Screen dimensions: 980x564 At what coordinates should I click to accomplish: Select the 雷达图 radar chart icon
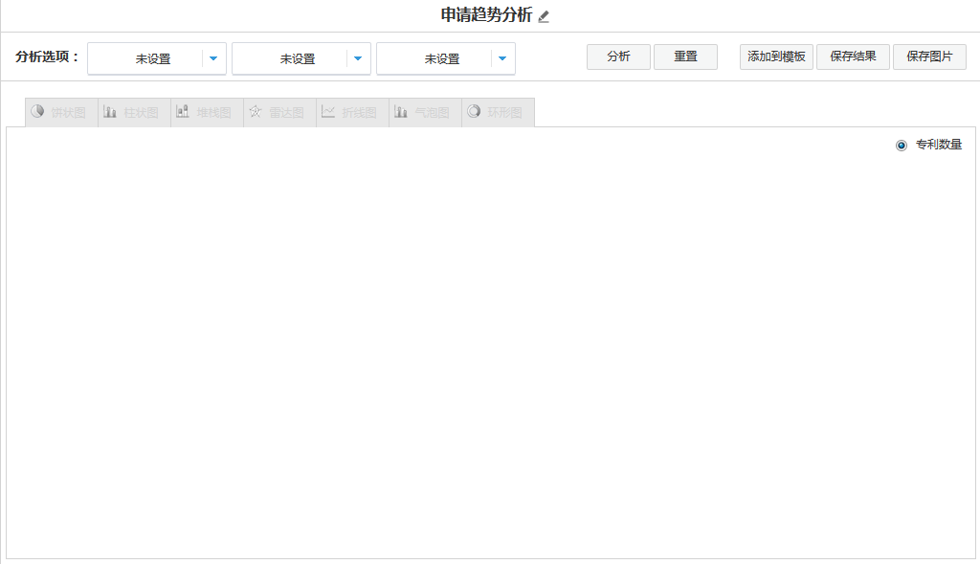(x=256, y=112)
